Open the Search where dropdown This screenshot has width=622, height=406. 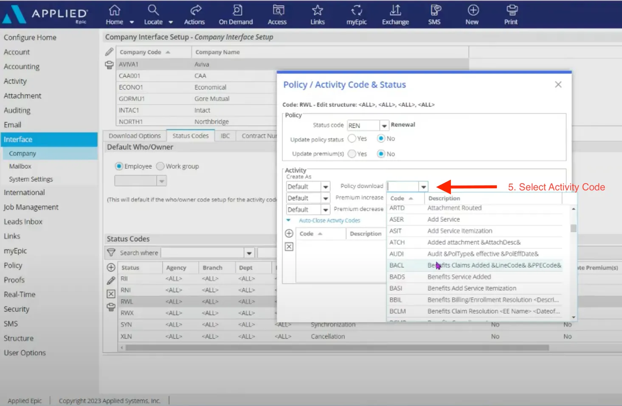pyautogui.click(x=249, y=253)
